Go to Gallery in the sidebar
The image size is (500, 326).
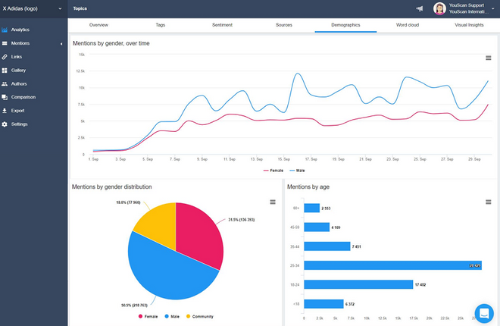pyautogui.click(x=18, y=71)
